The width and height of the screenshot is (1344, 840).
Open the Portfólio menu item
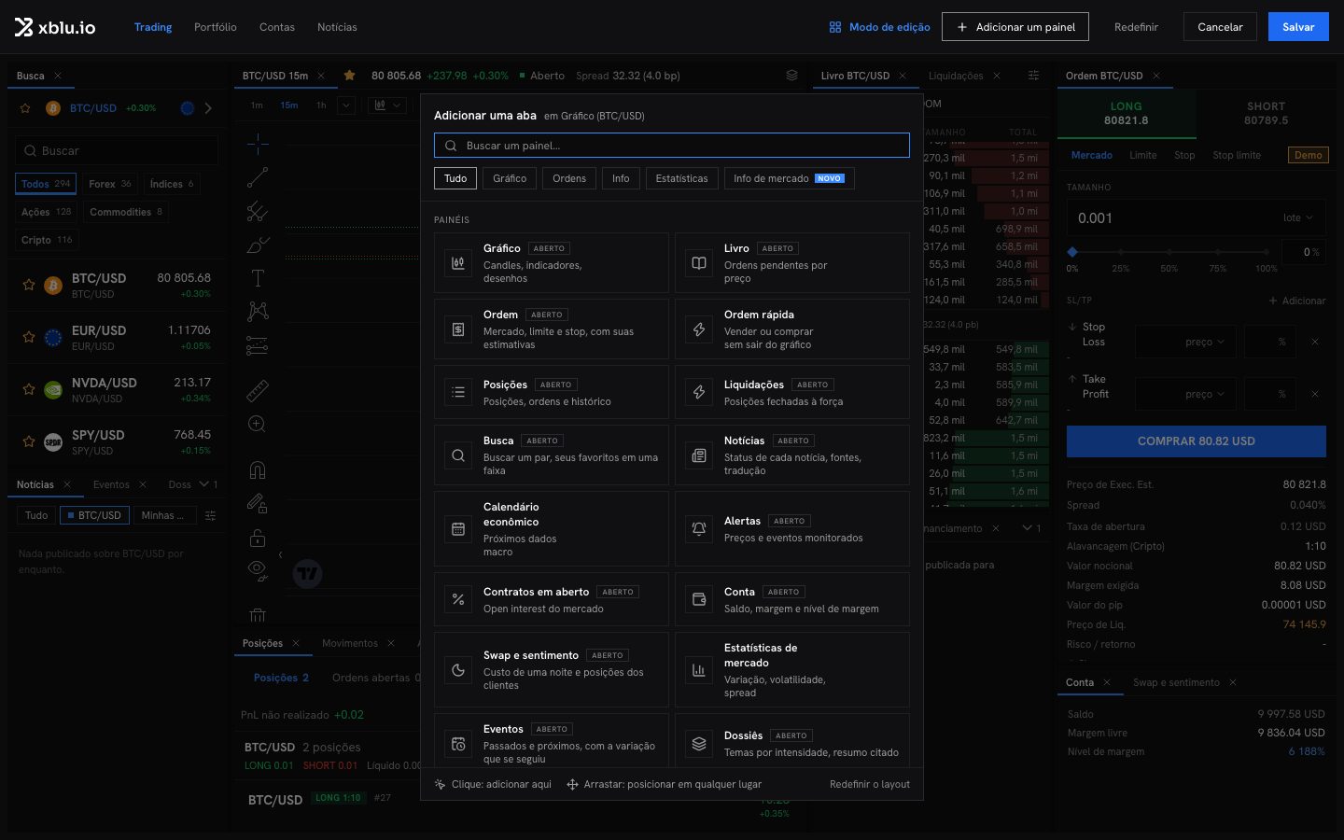216,27
